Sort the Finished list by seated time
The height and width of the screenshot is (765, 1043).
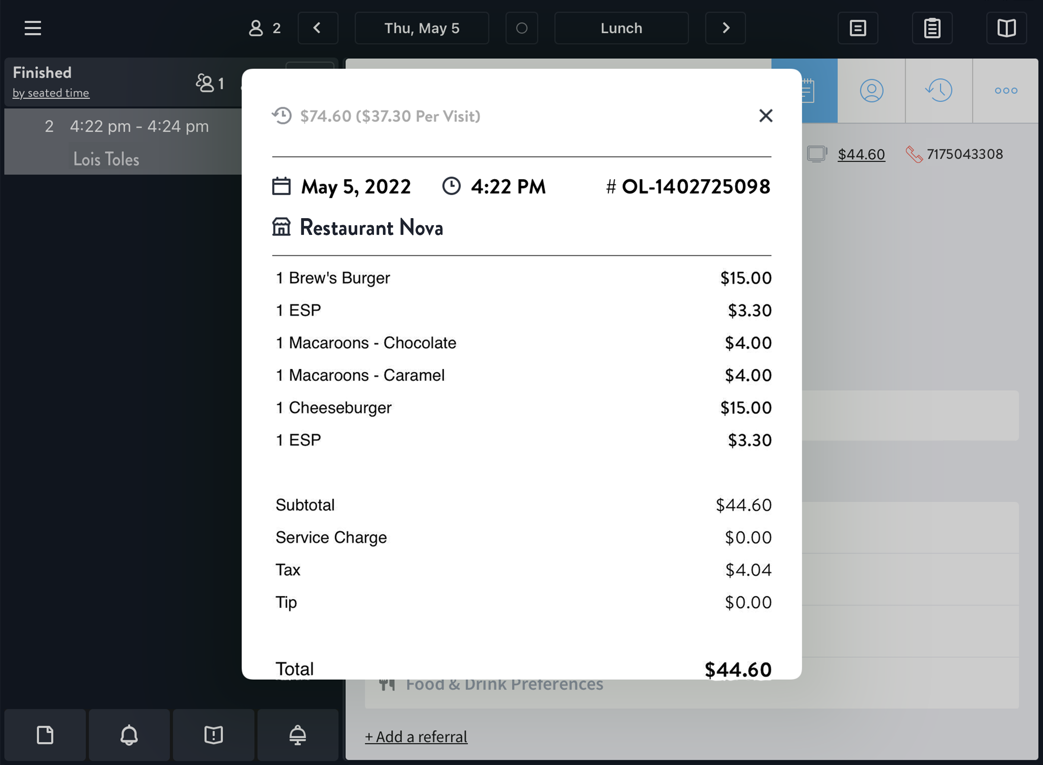[51, 93]
